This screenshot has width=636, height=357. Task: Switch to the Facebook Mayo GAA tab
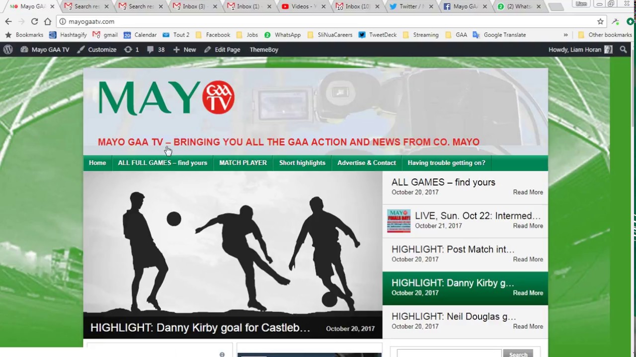(x=466, y=6)
